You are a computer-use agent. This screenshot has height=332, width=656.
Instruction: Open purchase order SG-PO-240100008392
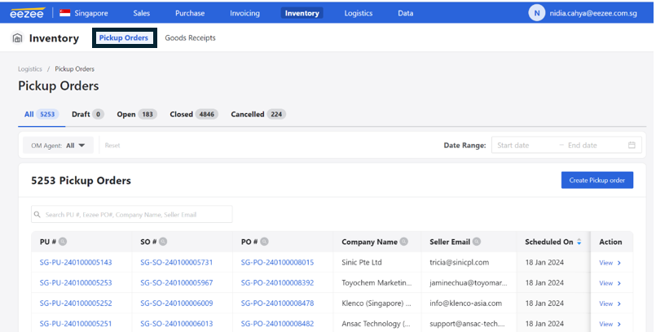(x=277, y=282)
